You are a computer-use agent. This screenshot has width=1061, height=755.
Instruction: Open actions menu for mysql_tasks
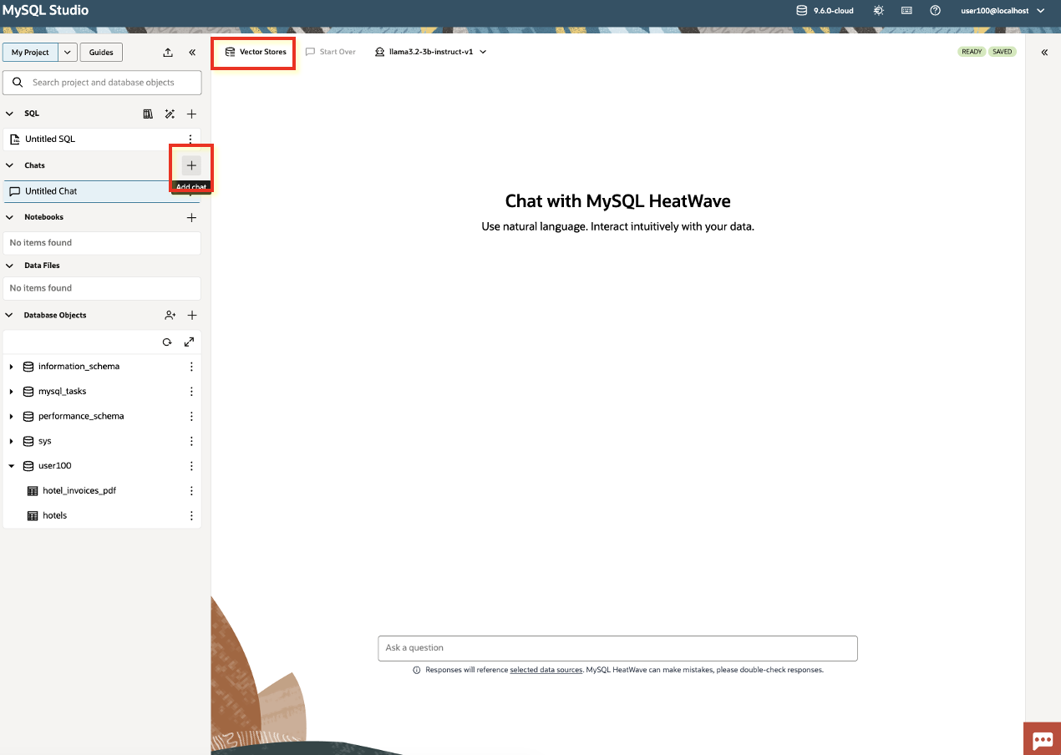[191, 392]
